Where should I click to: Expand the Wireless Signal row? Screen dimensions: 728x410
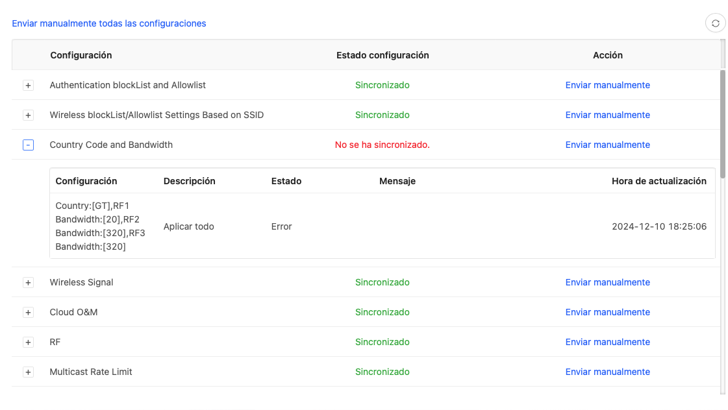pos(28,283)
